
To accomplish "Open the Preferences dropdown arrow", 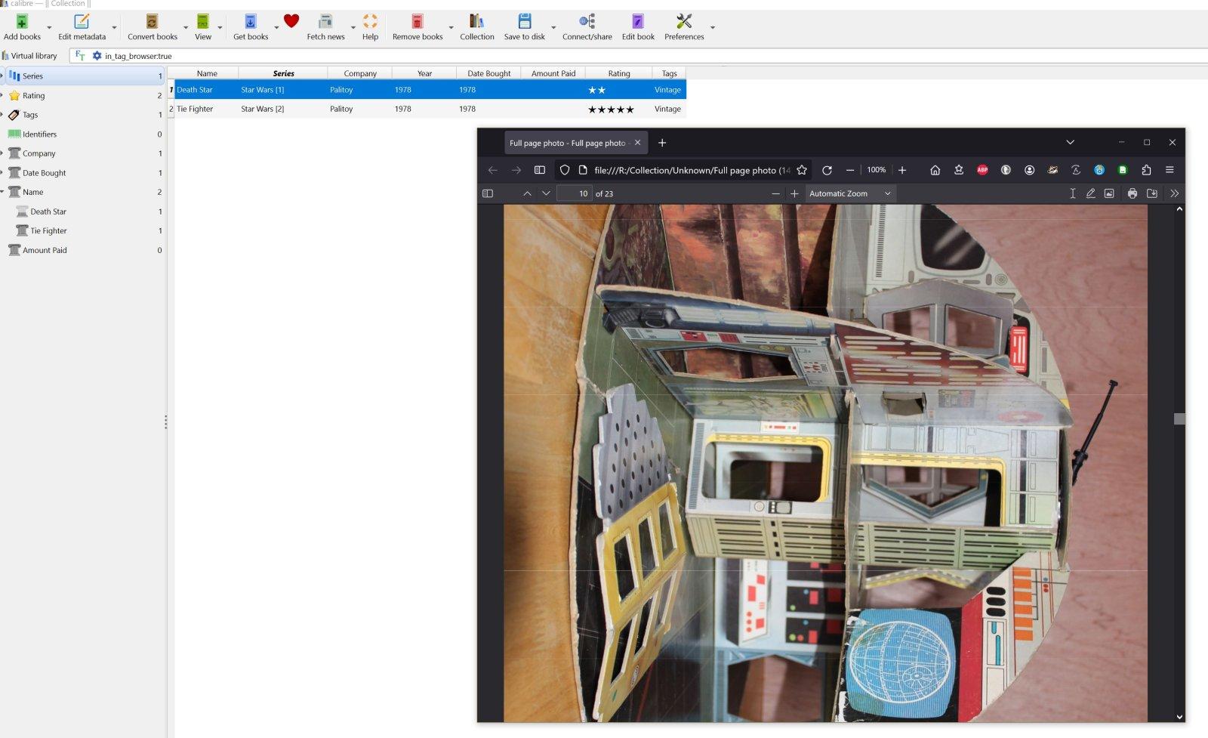I will pyautogui.click(x=713, y=27).
